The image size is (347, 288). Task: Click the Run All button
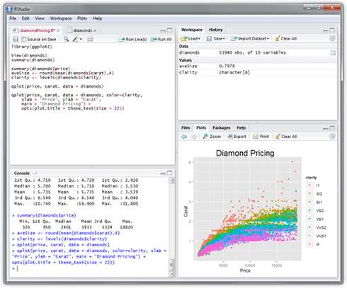[161, 39]
